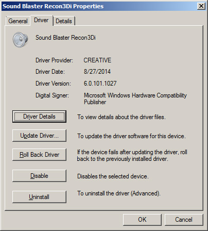Screen dimensions: 208x231
Task: Open Driver Details button
Action: [39, 117]
